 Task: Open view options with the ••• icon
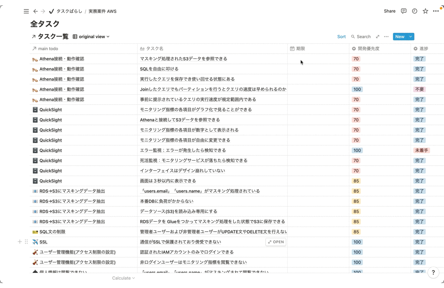pos(386,36)
